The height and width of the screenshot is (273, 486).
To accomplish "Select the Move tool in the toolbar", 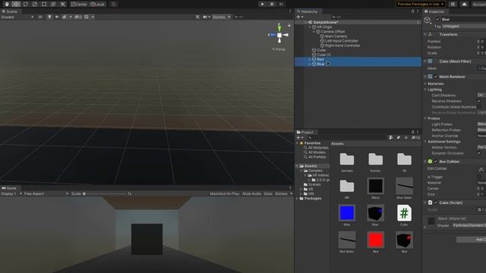I will pos(16,4).
